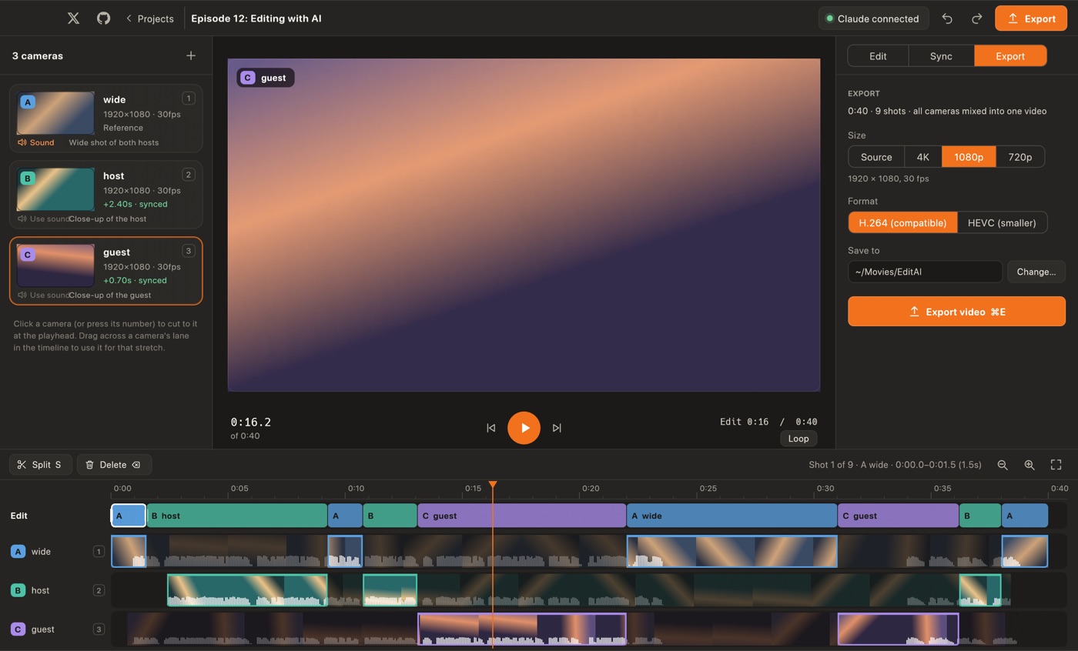Click the Change... button
1078x651 pixels.
[1036, 272]
